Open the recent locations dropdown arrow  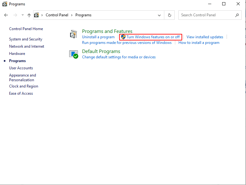click(x=23, y=15)
